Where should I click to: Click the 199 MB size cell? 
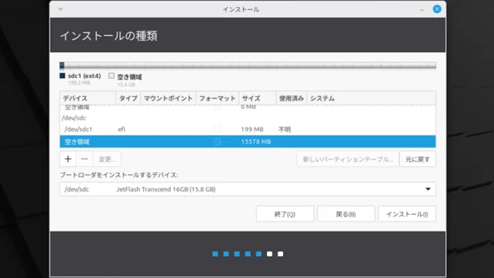(252, 129)
